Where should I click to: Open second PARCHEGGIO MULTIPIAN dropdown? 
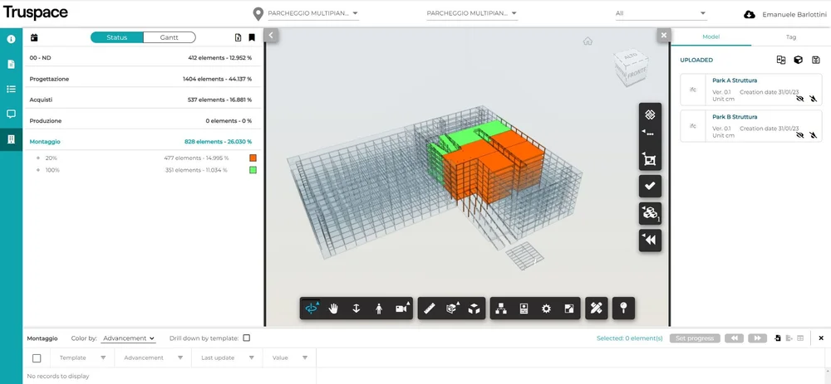[x=472, y=13]
